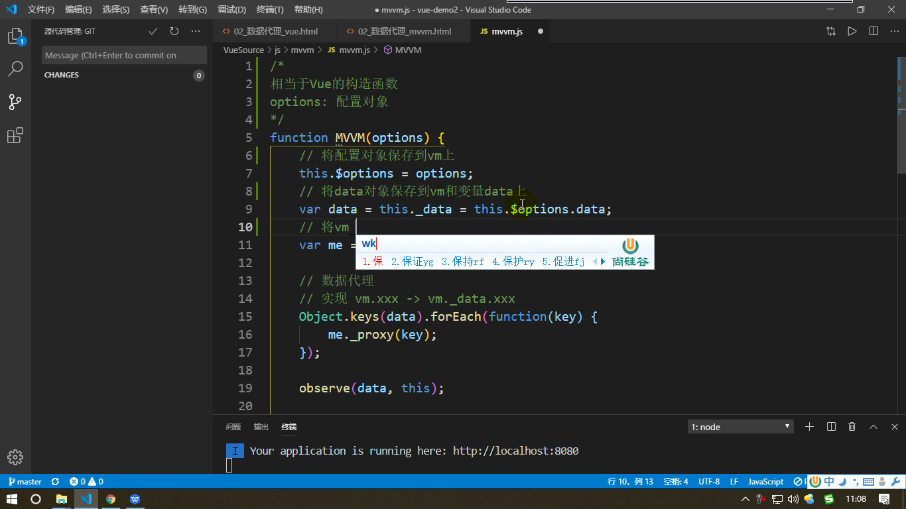This screenshot has height=509, width=906.
Task: Open the 编辑(E) menu
Action: click(78, 10)
